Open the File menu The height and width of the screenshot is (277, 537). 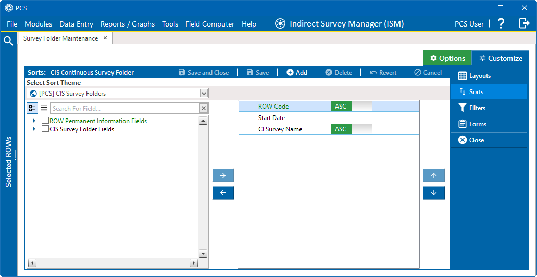point(12,24)
